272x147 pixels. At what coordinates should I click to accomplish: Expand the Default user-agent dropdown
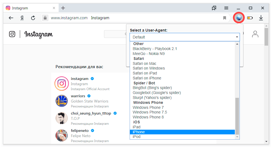pyautogui.click(x=184, y=37)
